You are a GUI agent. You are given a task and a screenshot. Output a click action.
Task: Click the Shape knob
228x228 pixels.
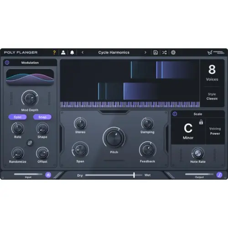(42, 129)
